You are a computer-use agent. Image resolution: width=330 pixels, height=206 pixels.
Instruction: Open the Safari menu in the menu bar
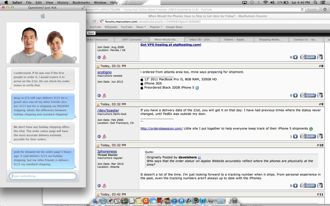17,3
